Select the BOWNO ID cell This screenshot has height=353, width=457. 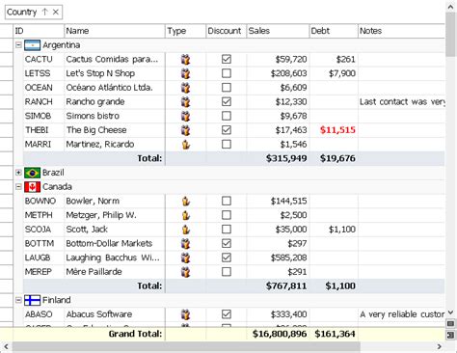click(43, 202)
